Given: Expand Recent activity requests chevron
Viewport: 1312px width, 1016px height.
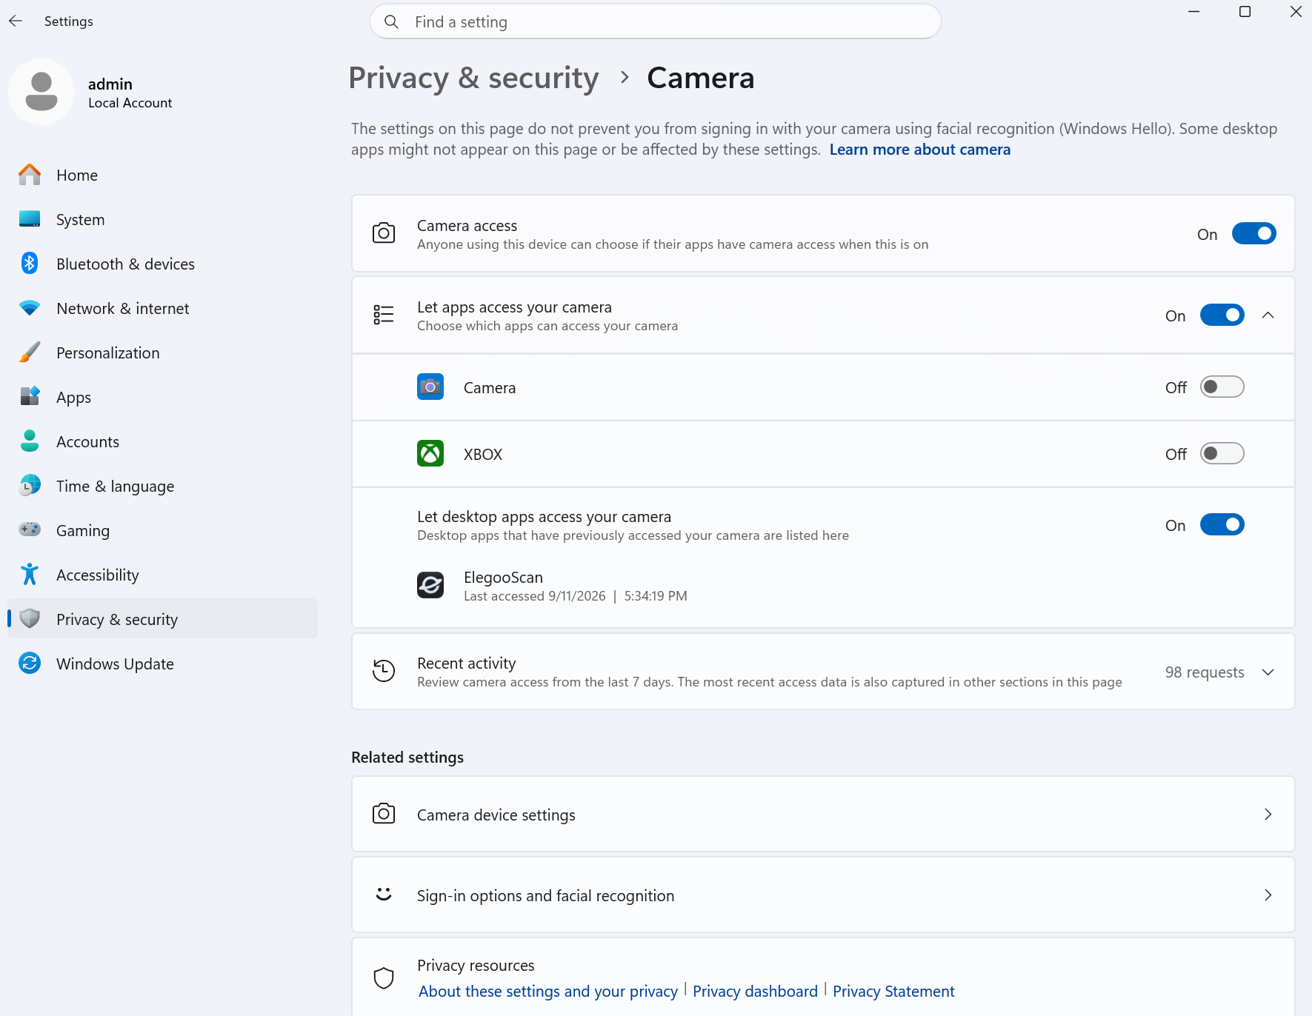Looking at the screenshot, I should tap(1268, 672).
